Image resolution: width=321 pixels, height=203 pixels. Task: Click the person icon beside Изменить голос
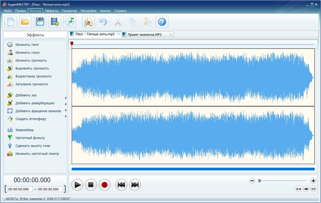(10, 52)
